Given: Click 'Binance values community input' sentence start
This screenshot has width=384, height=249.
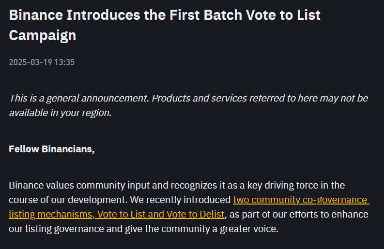Looking at the screenshot, I should click(79, 185).
